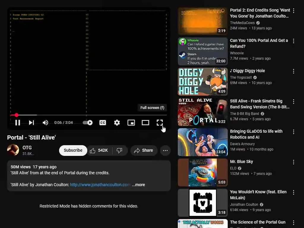Image resolution: width=304 pixels, height=228 pixels.
Task: Open 'Portal 2: End Credits Song' title
Action: pos(260,13)
